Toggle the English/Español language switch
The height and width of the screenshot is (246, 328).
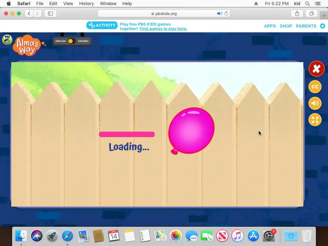pyautogui.click(x=72, y=41)
